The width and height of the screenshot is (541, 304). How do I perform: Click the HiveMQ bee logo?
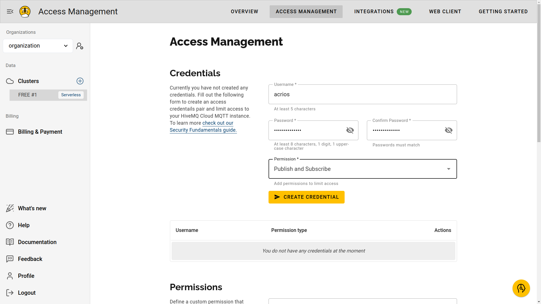(25, 12)
